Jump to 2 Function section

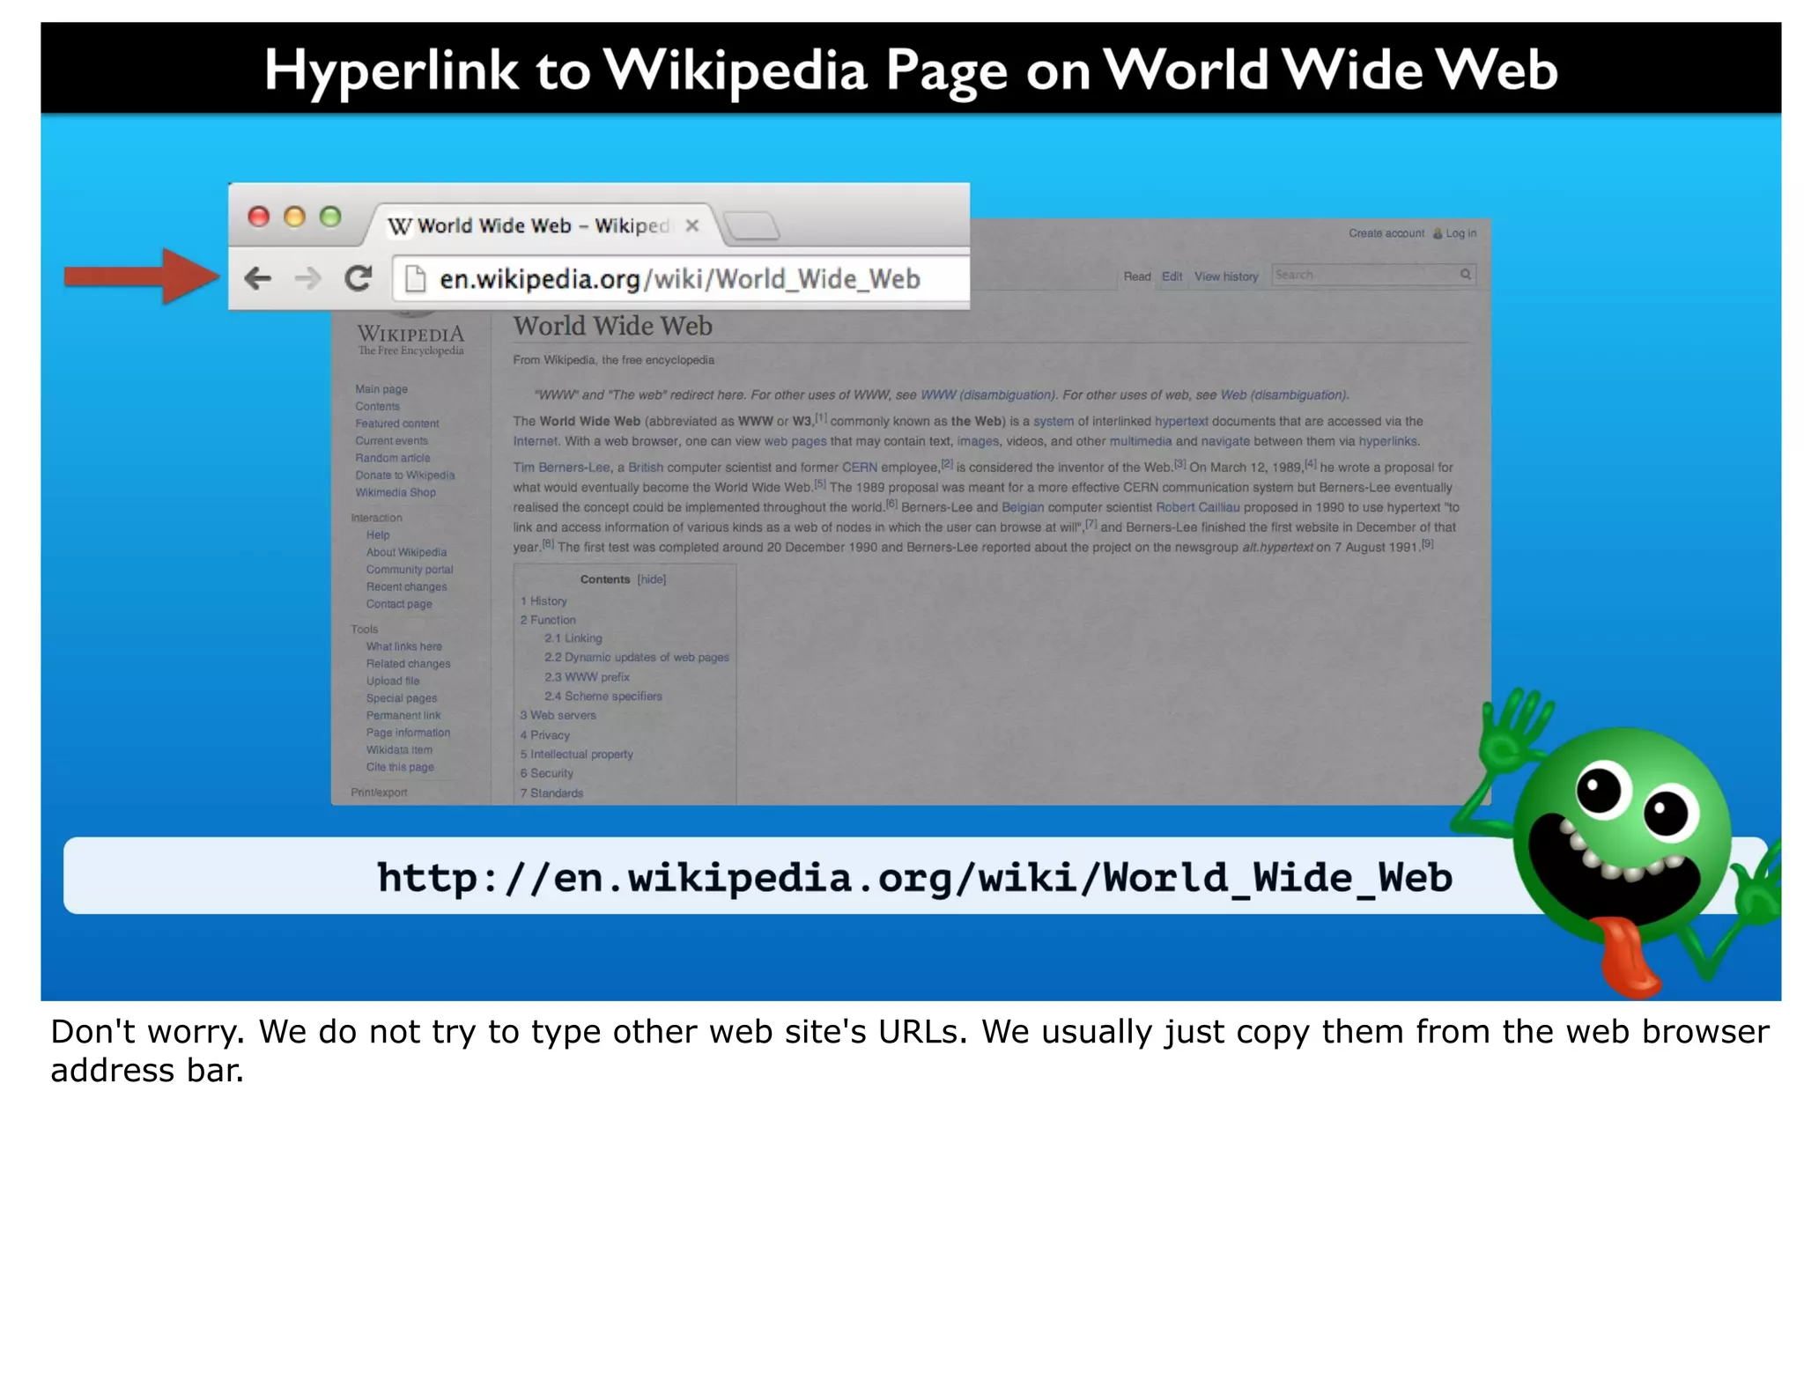[548, 620]
